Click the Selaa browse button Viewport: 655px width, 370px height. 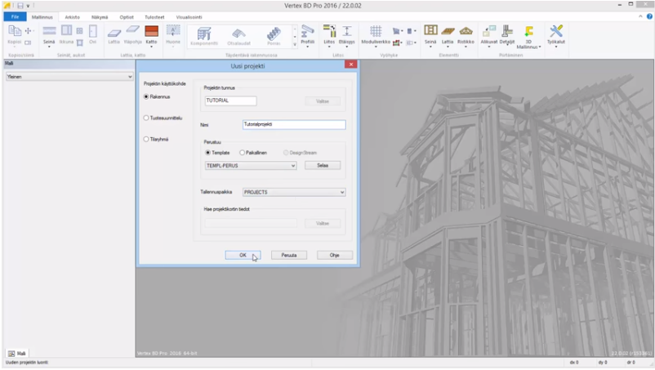(322, 165)
